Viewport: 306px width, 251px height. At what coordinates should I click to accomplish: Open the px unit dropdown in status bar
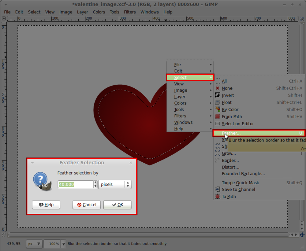click(x=34, y=244)
